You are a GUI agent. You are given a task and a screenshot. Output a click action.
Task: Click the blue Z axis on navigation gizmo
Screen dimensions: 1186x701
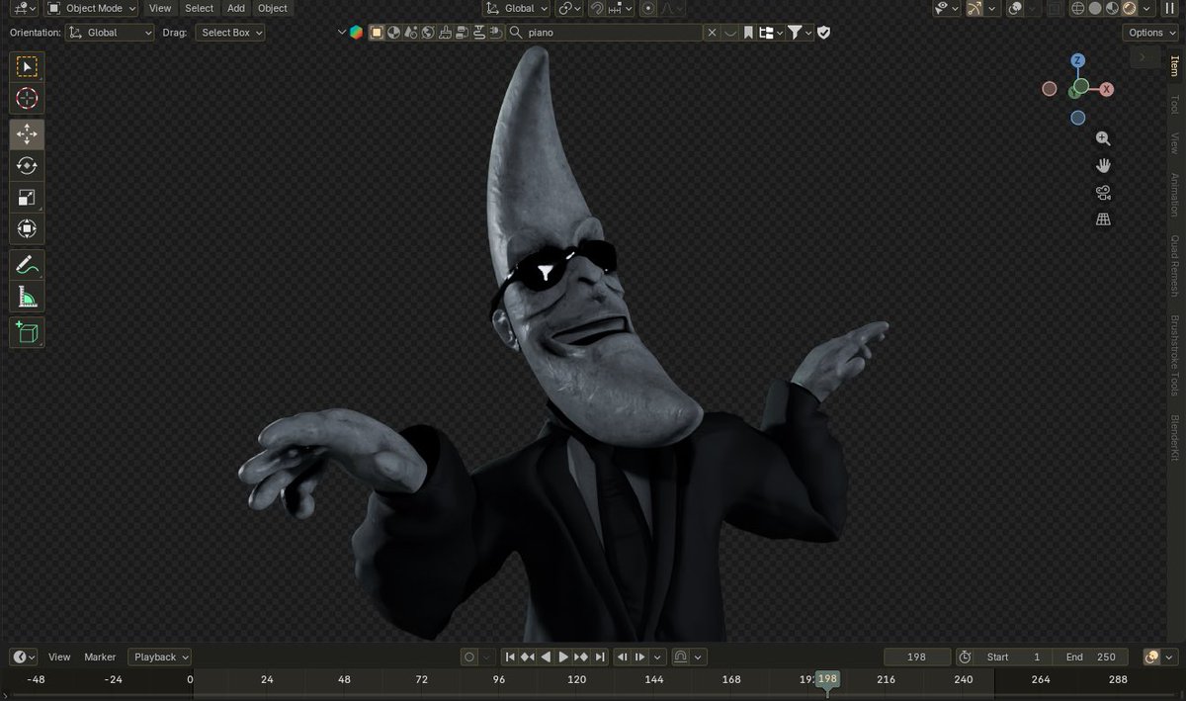coord(1078,61)
